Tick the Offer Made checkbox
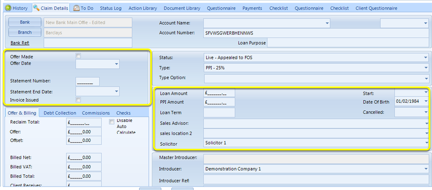Viewport: 432px width, 190px height. pos(78,56)
